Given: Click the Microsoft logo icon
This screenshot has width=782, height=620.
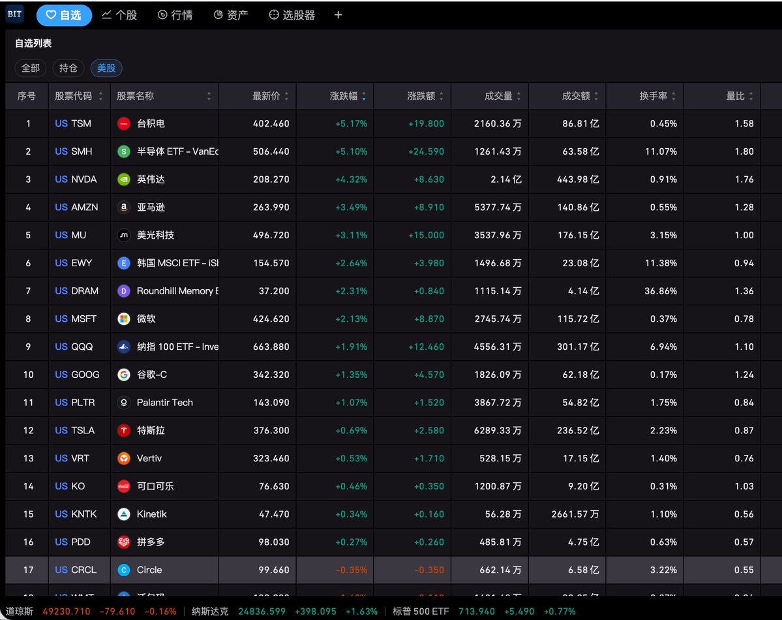Looking at the screenshot, I should (124, 319).
